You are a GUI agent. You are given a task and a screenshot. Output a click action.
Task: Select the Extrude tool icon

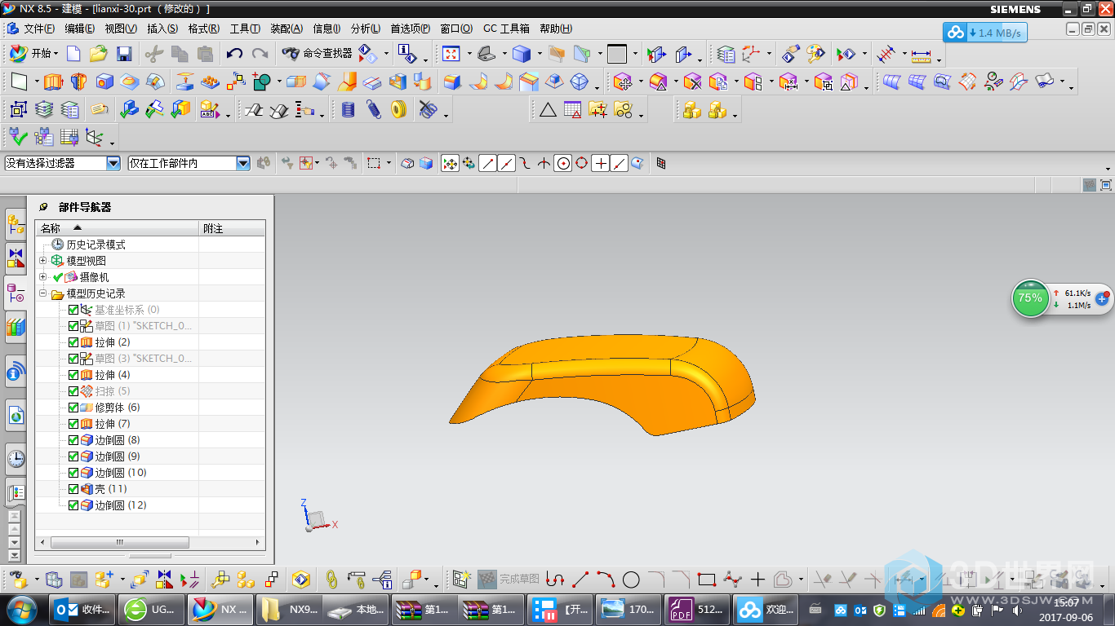pos(53,82)
